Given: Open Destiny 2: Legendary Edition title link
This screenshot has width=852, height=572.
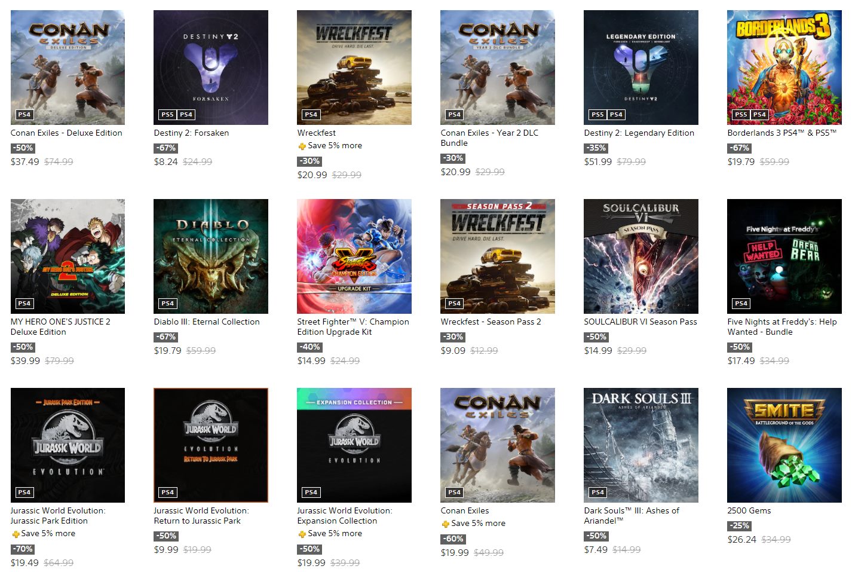Looking at the screenshot, I should click(639, 133).
